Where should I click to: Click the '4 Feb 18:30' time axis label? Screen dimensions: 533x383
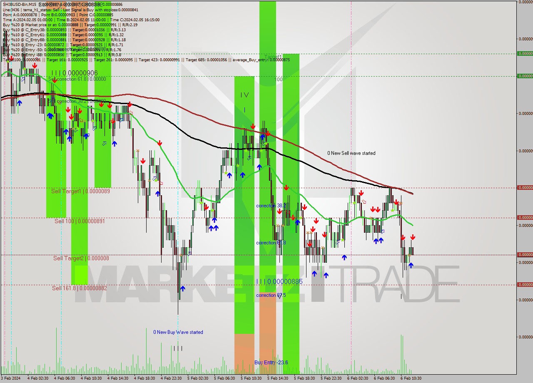[144, 378]
